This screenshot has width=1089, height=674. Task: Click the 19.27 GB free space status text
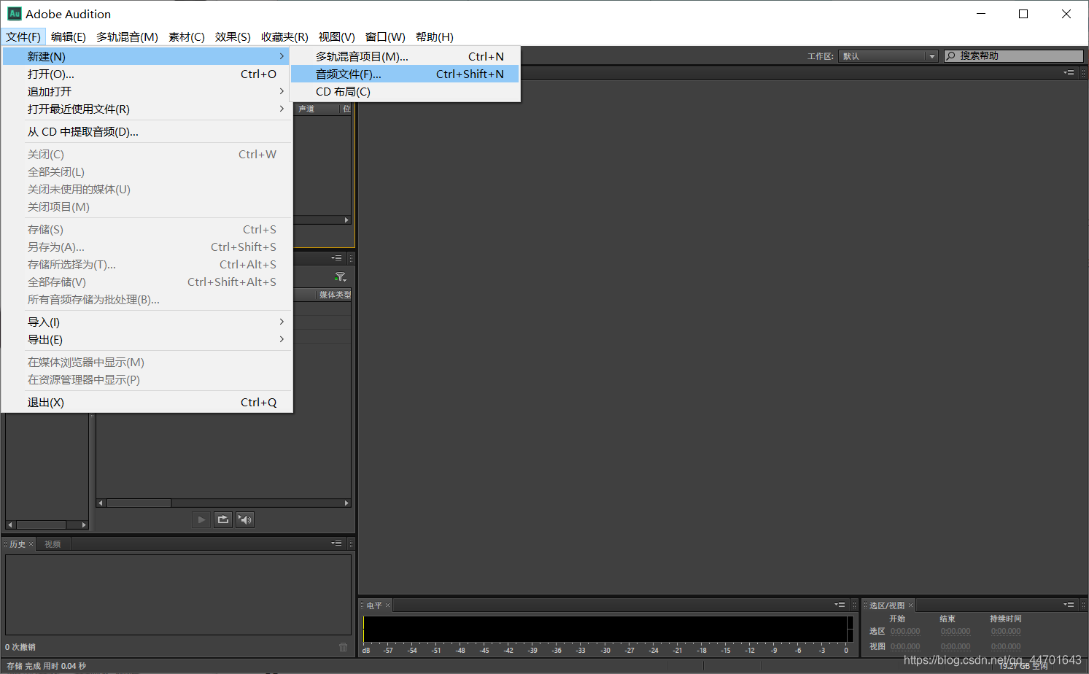click(x=1023, y=666)
